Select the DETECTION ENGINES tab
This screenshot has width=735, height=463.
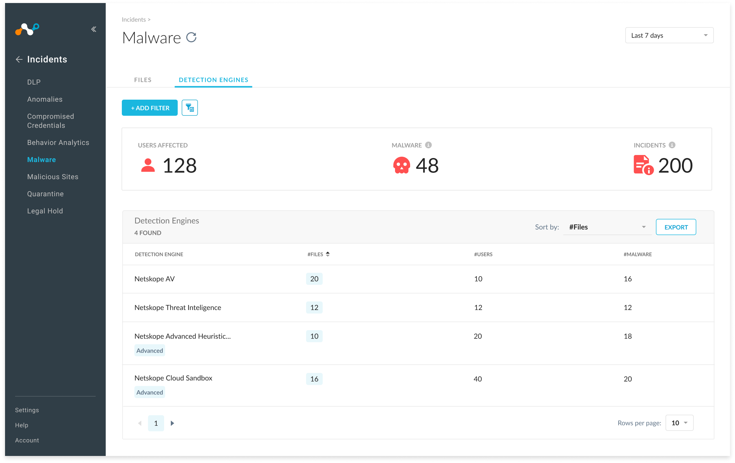(x=213, y=80)
